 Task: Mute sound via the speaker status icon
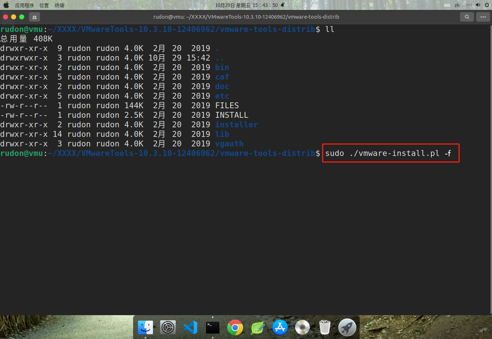click(x=478, y=5)
